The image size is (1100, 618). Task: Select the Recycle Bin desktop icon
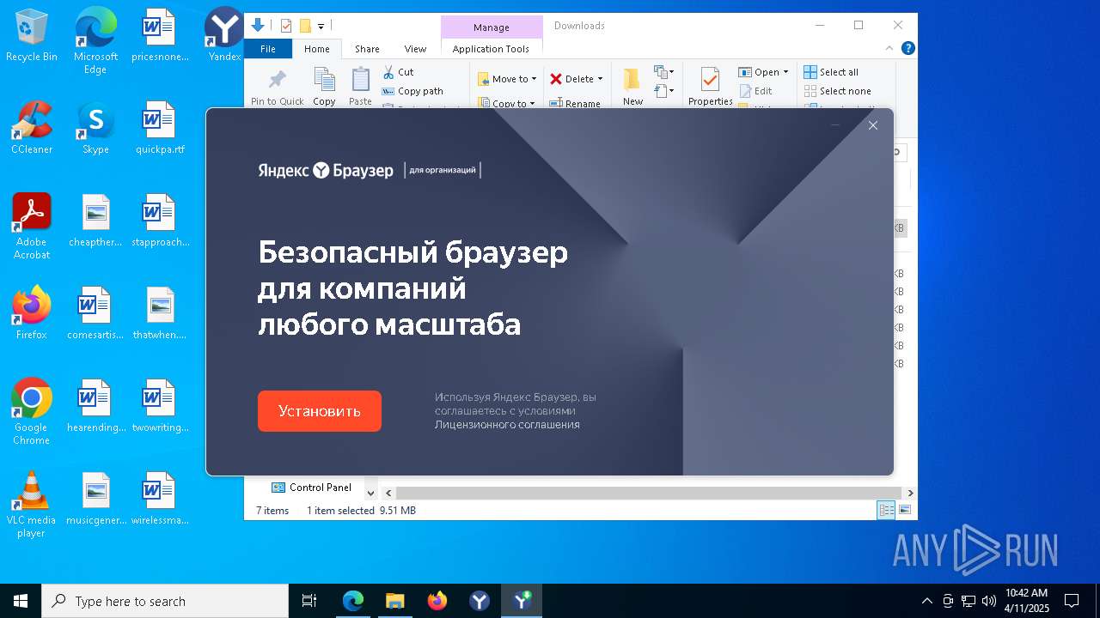coord(32,36)
